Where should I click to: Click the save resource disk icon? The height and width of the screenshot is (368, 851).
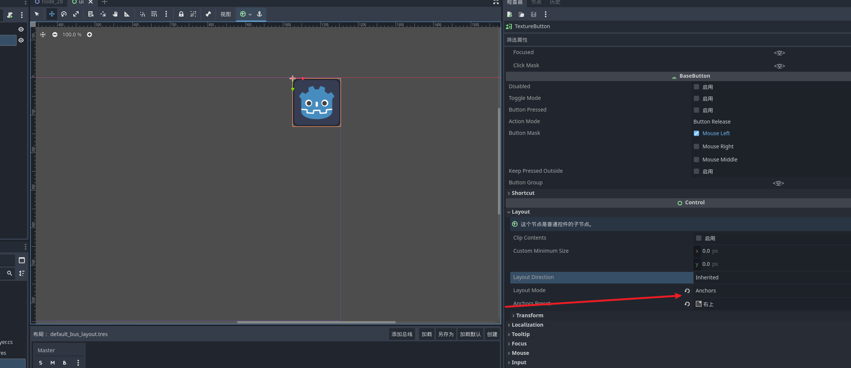pyautogui.click(x=534, y=14)
